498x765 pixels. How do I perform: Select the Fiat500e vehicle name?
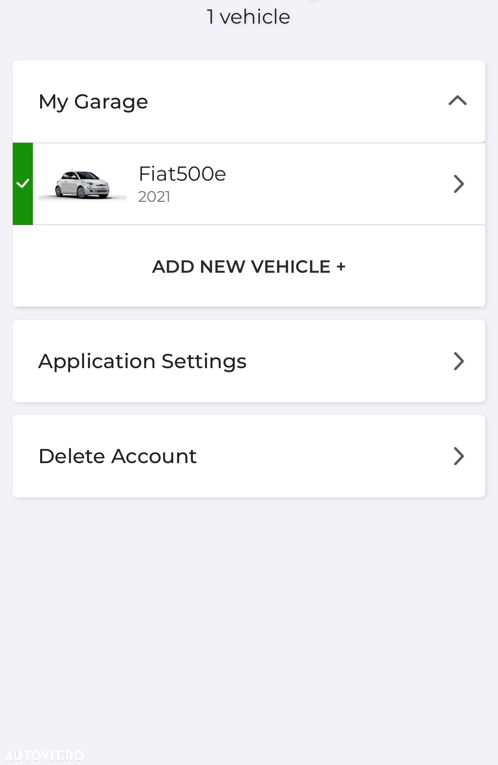tap(182, 174)
